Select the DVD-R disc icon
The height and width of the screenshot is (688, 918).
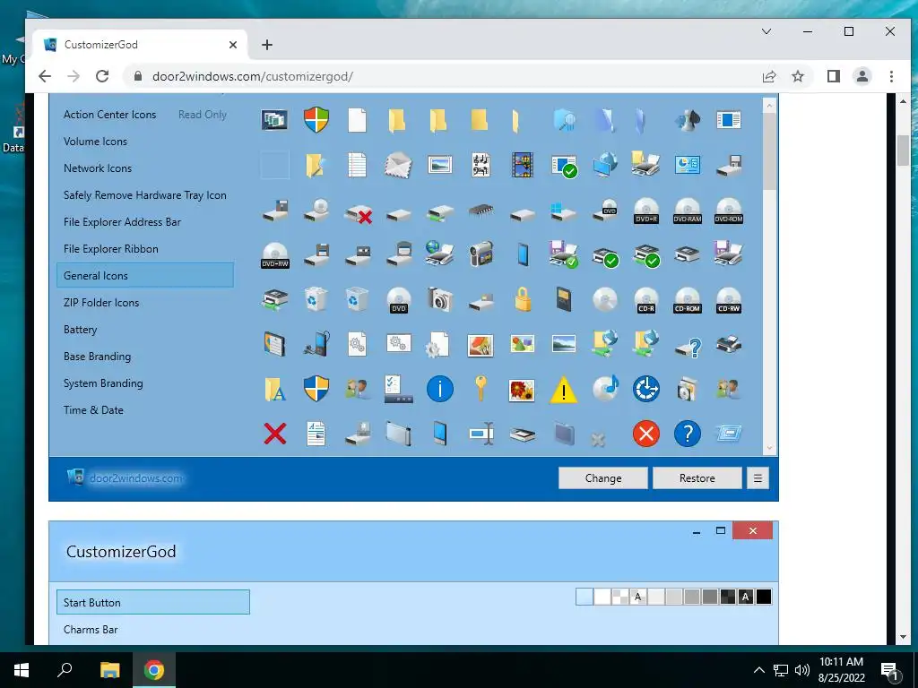(x=646, y=210)
